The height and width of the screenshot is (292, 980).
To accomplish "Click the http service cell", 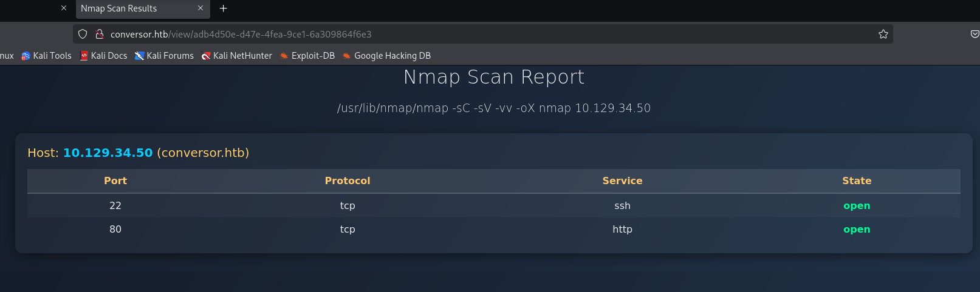I will (x=622, y=230).
